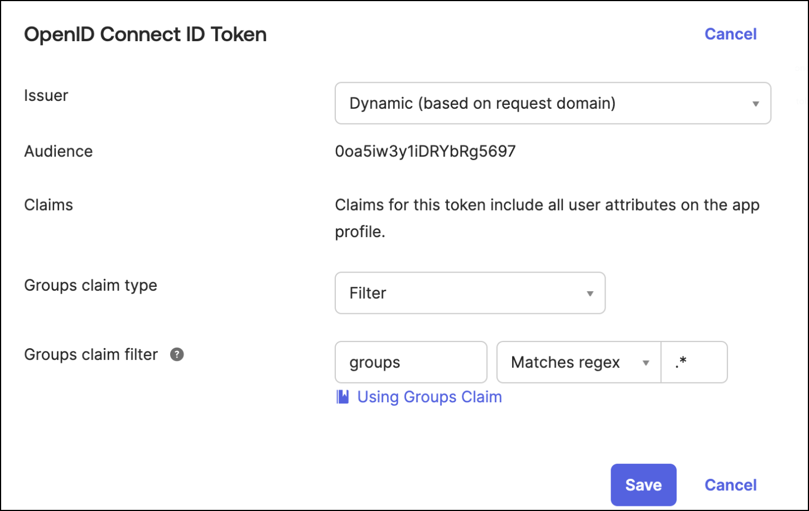Screen dimensions: 809x511
Task: Focus the groups claim name field
Action: coord(411,362)
